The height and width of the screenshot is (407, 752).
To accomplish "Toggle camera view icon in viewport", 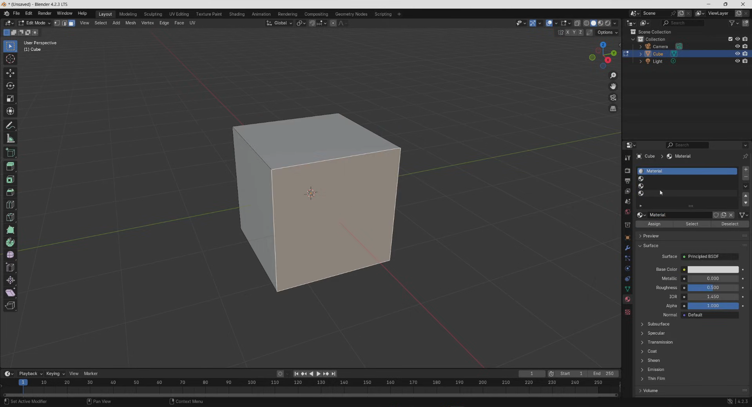I will coord(613,97).
